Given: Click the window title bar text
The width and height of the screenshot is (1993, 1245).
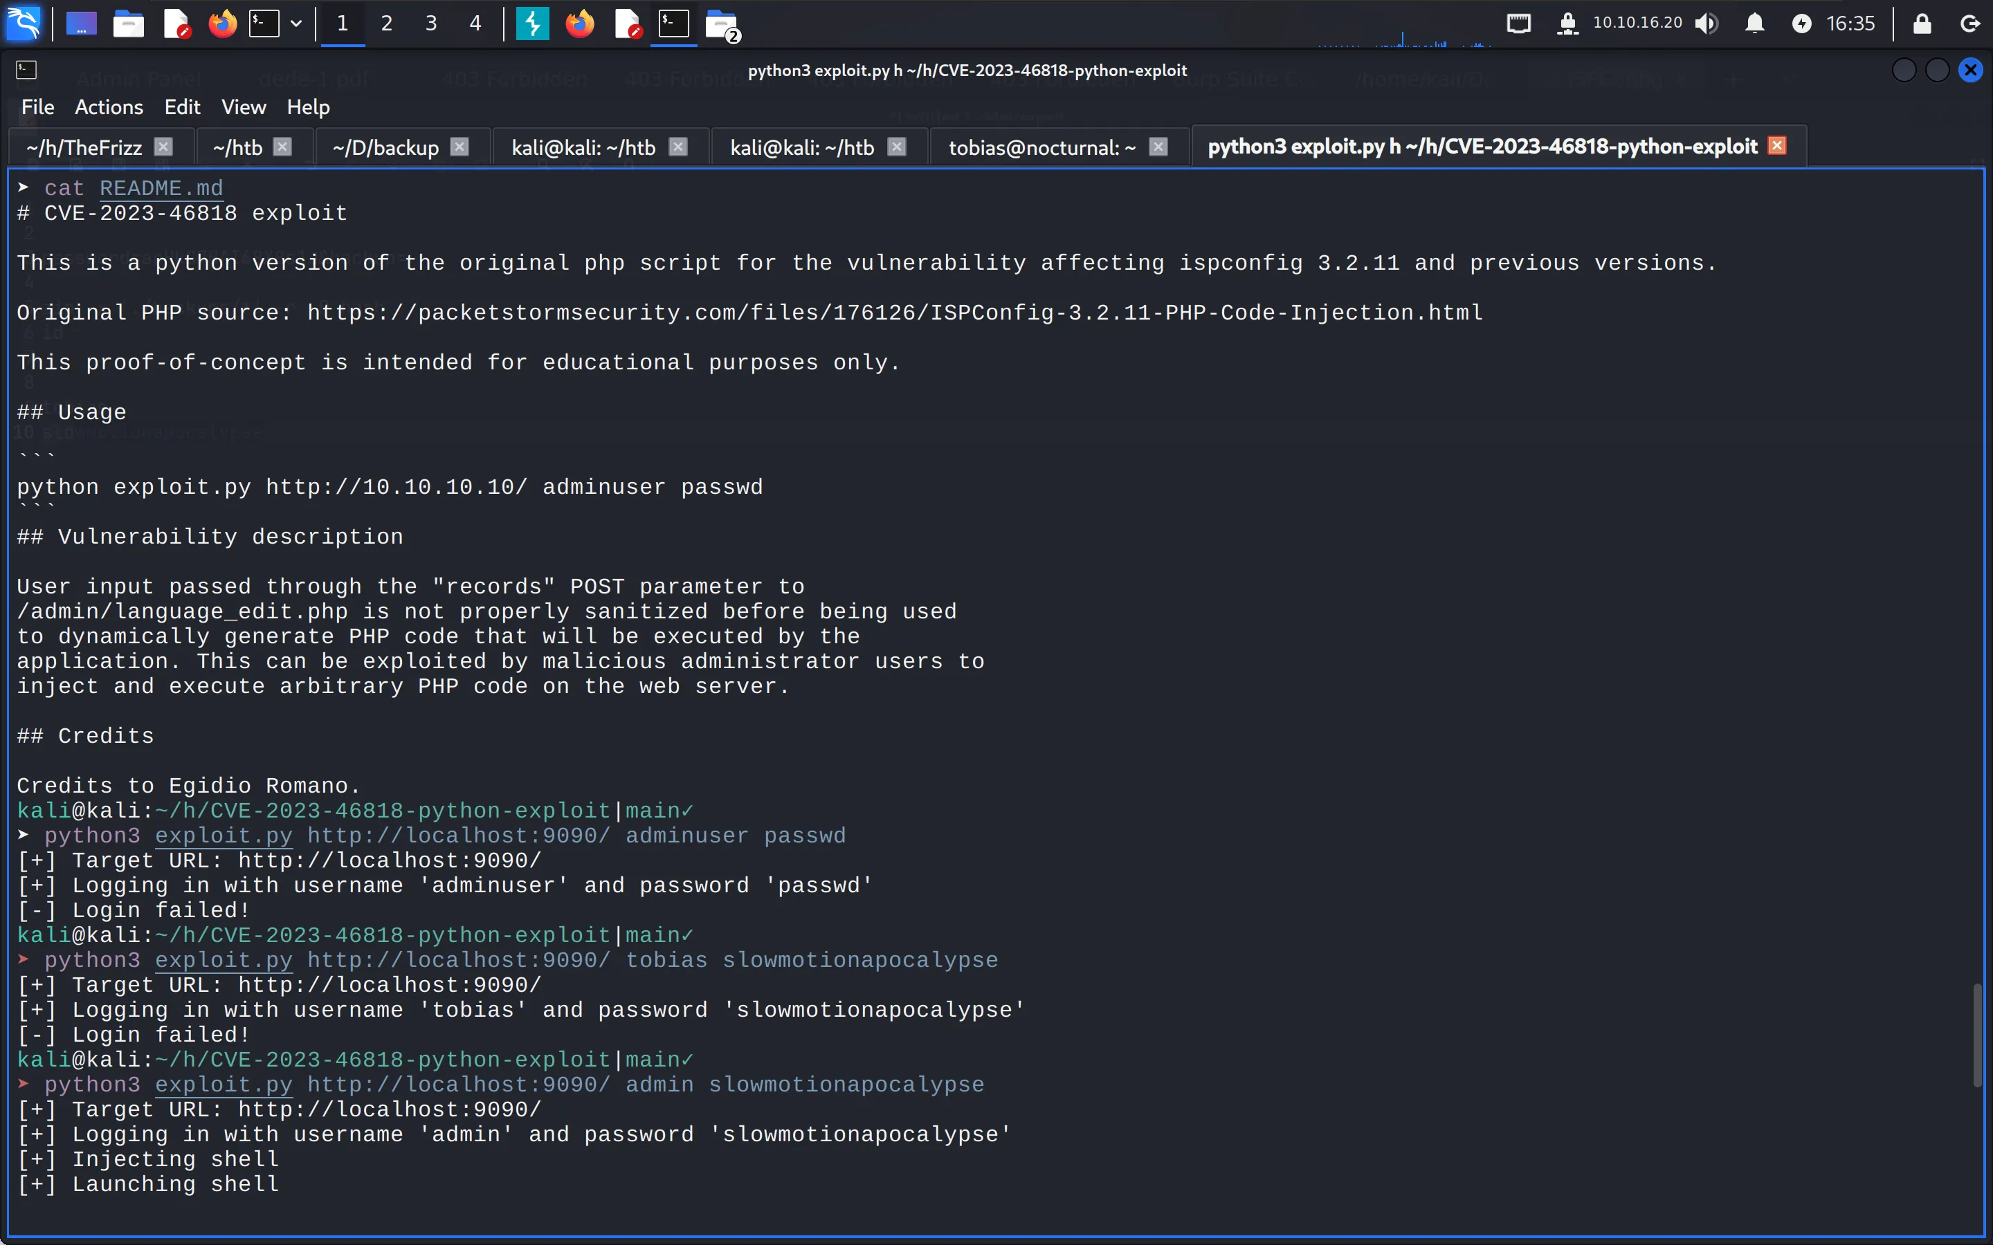Looking at the screenshot, I should 967,70.
